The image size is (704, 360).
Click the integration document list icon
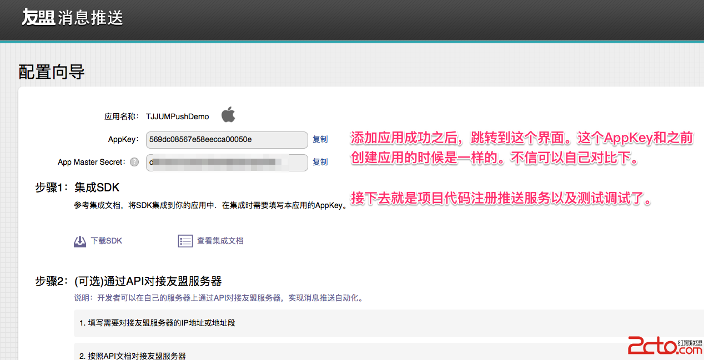(185, 241)
